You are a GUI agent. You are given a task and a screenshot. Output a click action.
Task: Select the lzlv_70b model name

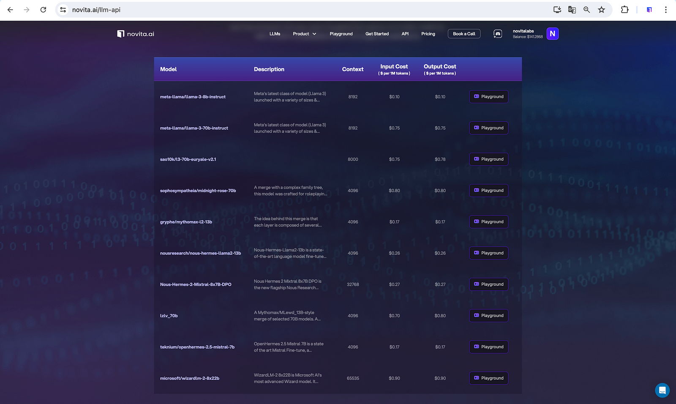169,316
